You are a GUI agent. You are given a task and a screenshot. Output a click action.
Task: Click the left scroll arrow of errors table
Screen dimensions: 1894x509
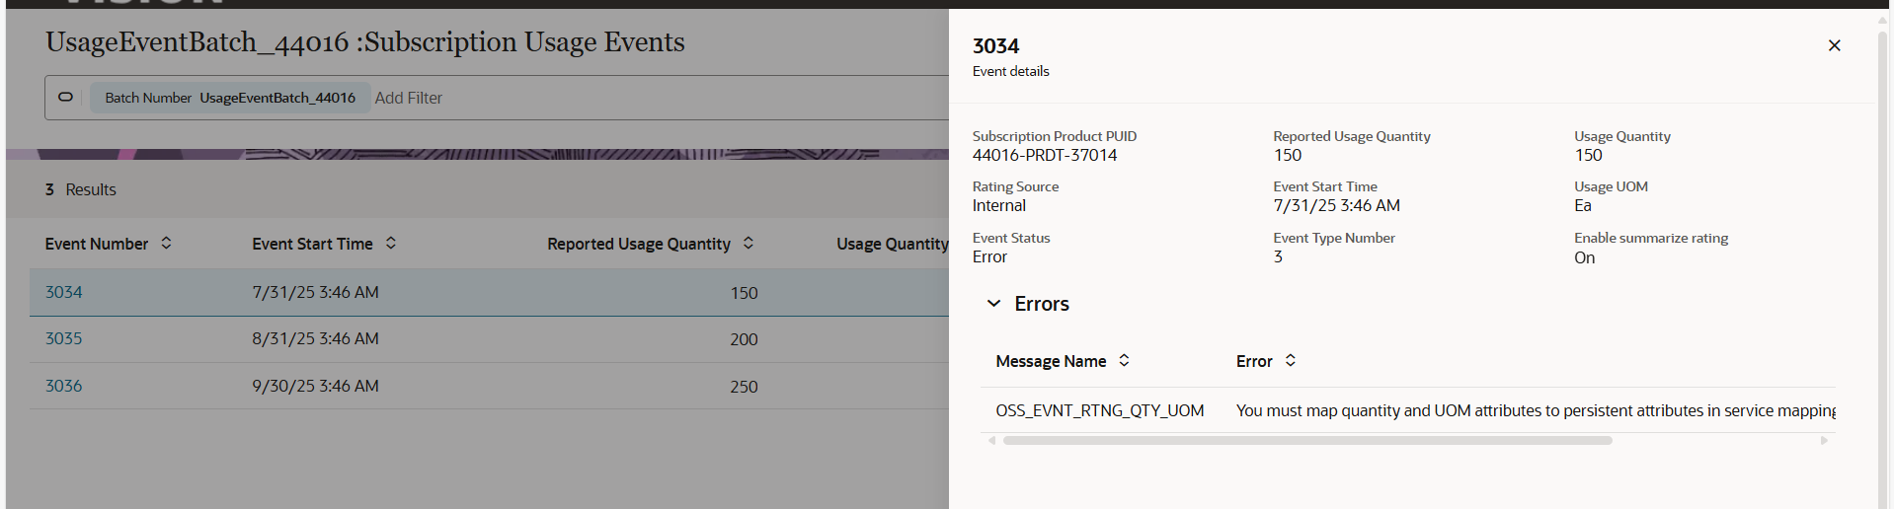point(991,441)
